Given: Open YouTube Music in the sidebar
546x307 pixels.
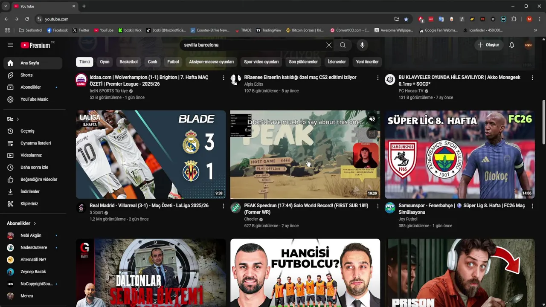Looking at the screenshot, I should tap(33, 99).
